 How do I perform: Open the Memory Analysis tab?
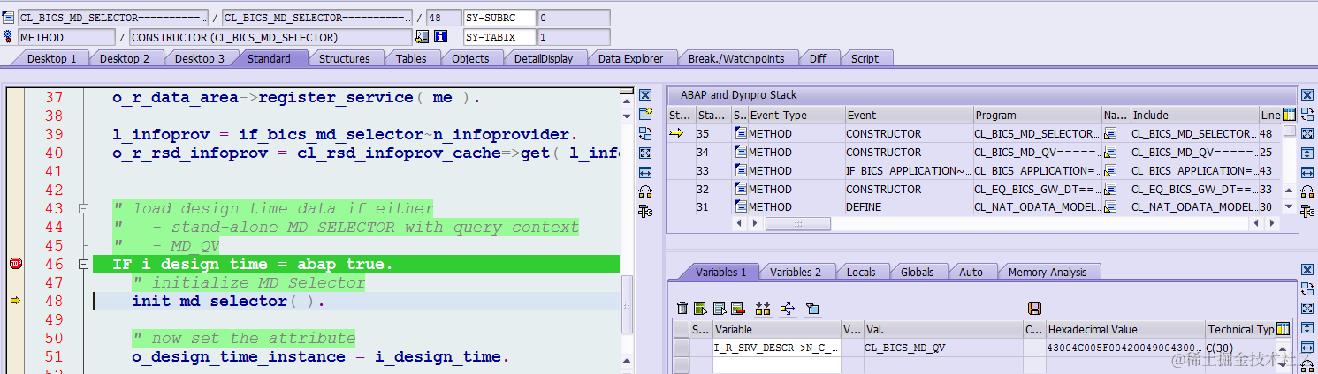(1048, 272)
